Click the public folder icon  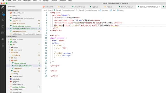pyautogui.click(x=11, y=42)
